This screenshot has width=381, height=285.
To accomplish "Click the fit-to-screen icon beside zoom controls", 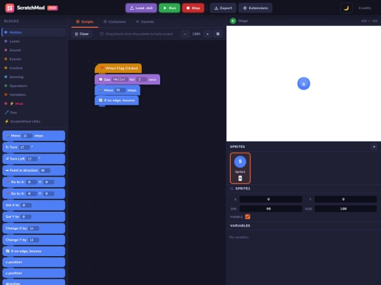I will [x=218, y=34].
